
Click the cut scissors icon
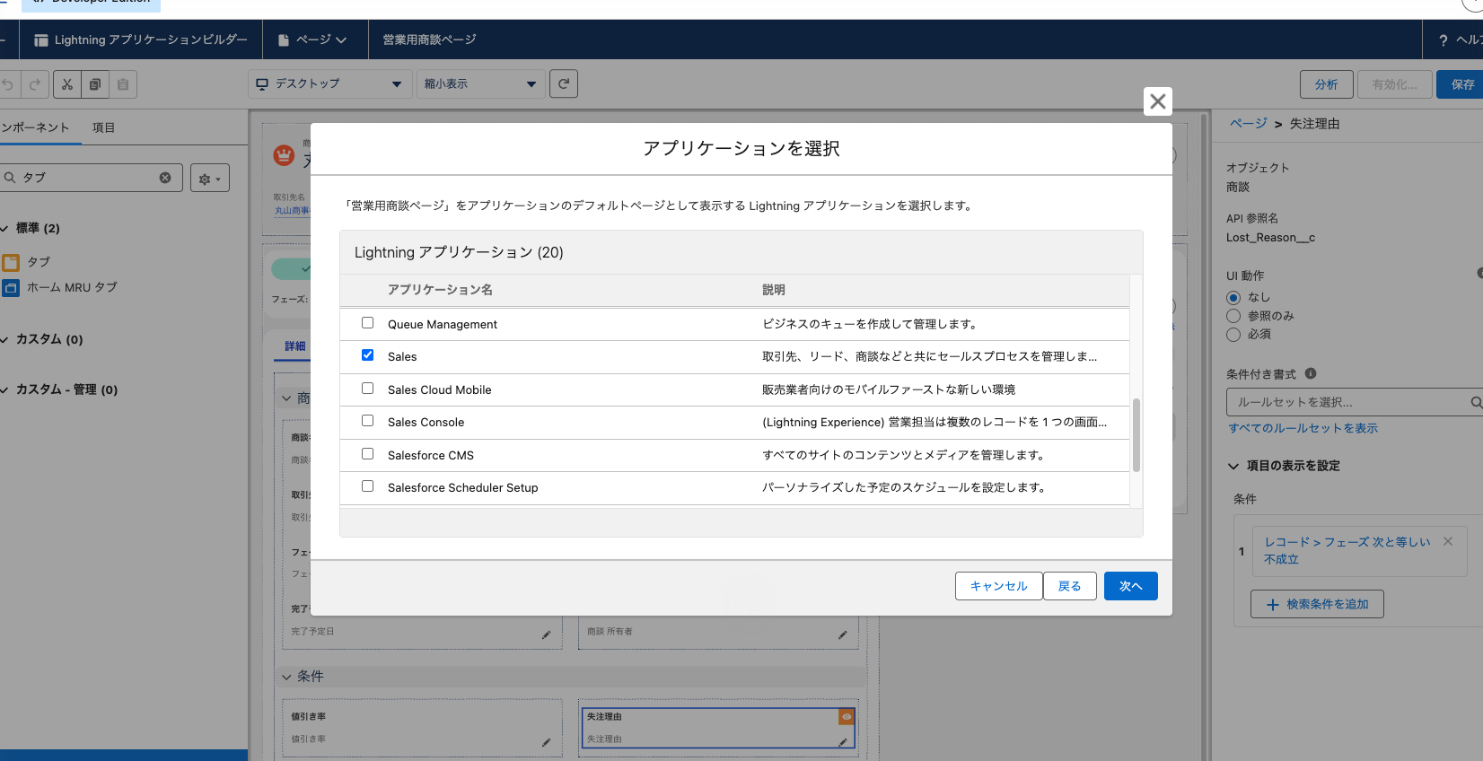pos(67,84)
